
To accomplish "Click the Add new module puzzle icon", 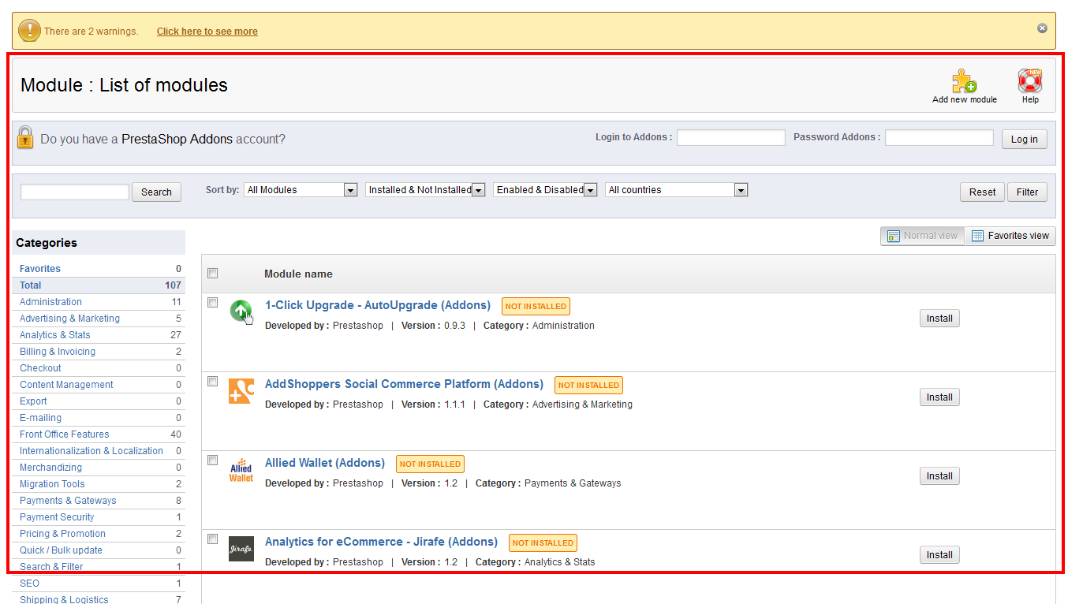I will pos(964,81).
